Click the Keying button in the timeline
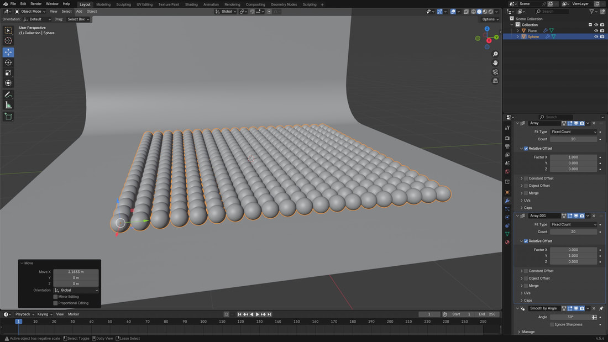Image resolution: width=608 pixels, height=342 pixels. coord(43,314)
